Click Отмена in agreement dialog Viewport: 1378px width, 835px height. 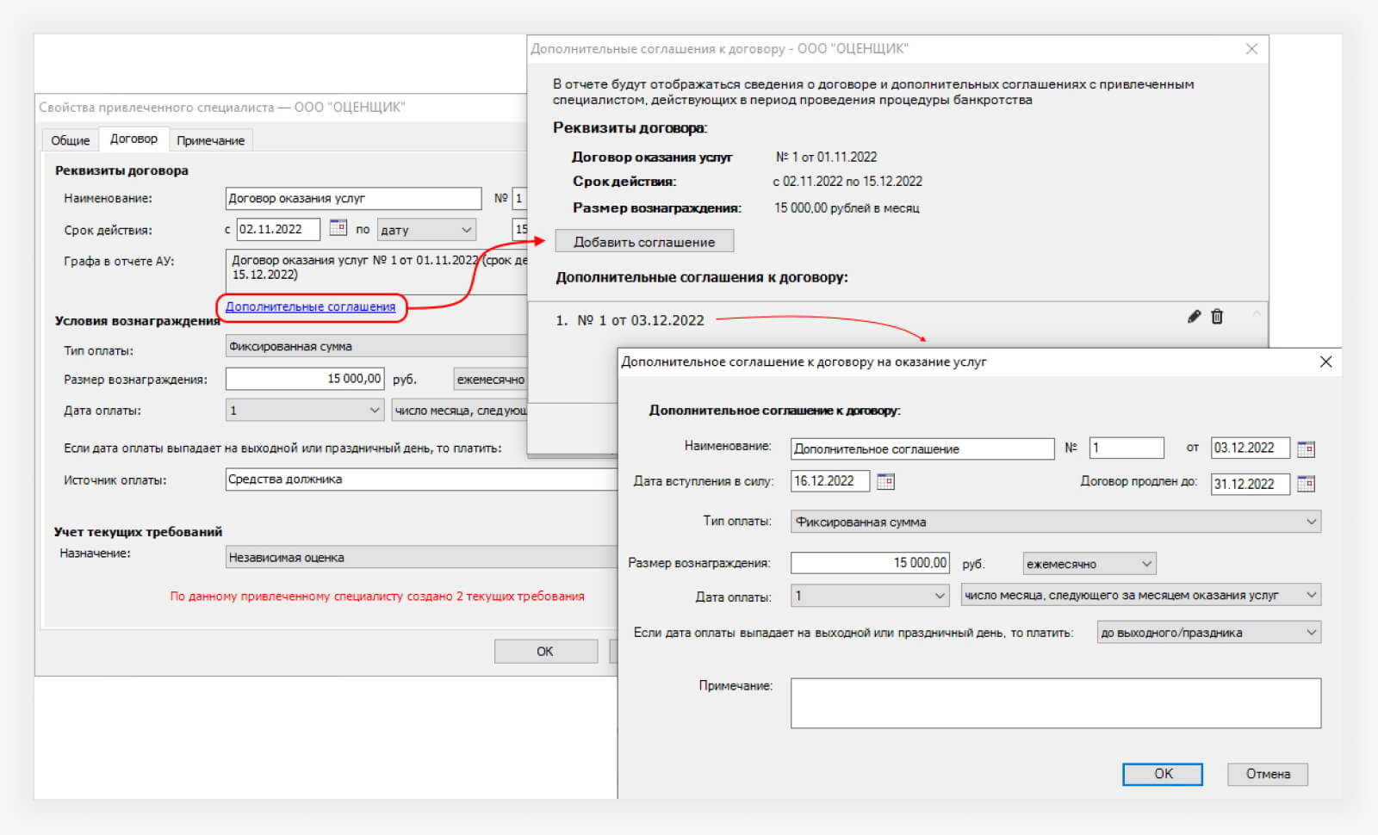1268,774
